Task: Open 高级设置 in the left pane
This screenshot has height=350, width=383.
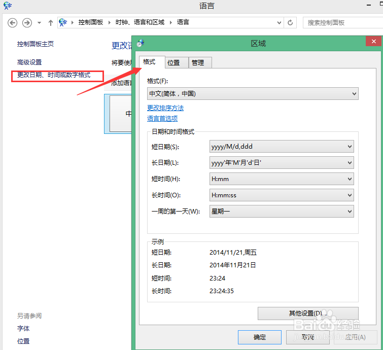Action: pos(29,62)
